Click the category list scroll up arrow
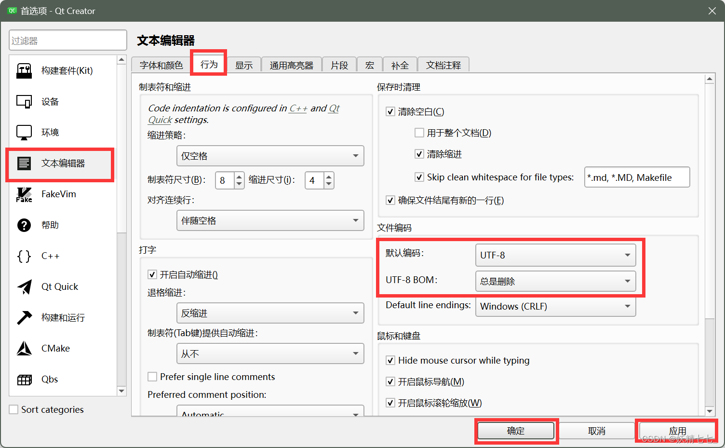Screen dimensions: 725x448 (121, 60)
